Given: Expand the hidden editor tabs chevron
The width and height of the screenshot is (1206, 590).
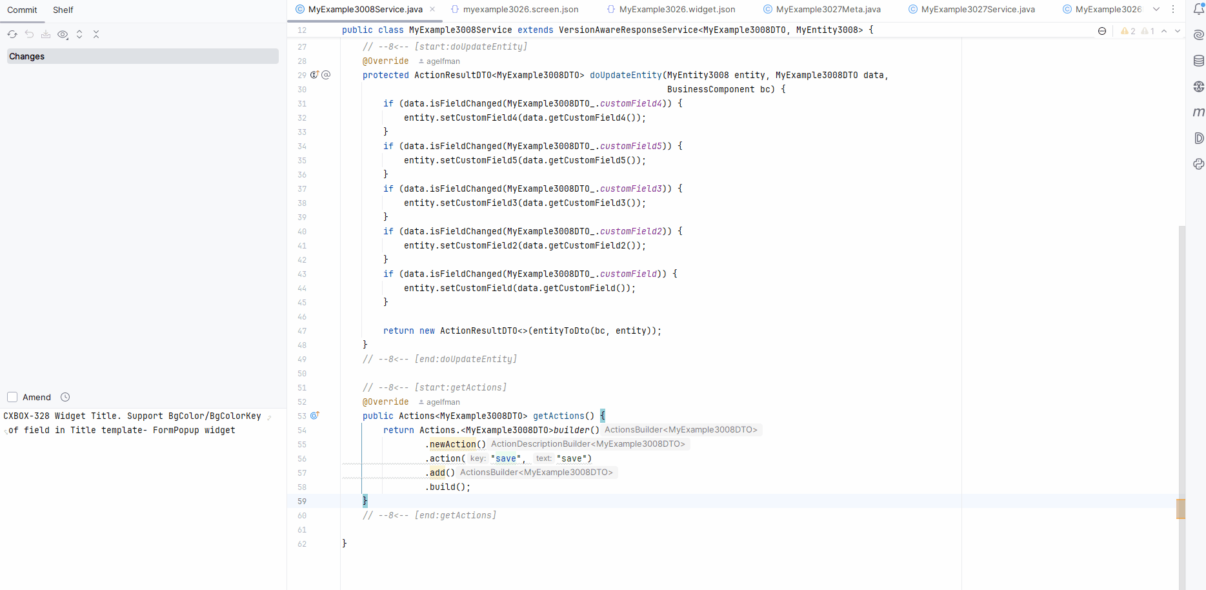Looking at the screenshot, I should click(1156, 10).
